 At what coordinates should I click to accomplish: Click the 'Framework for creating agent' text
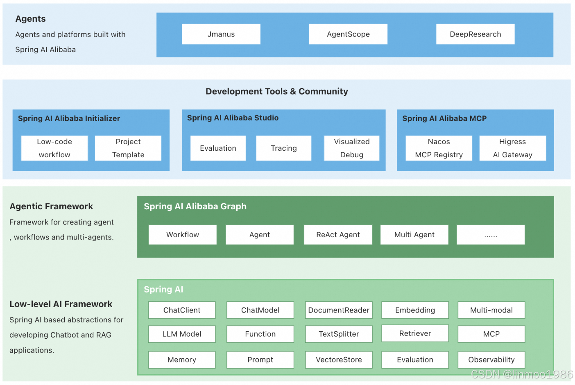pyautogui.click(x=61, y=222)
